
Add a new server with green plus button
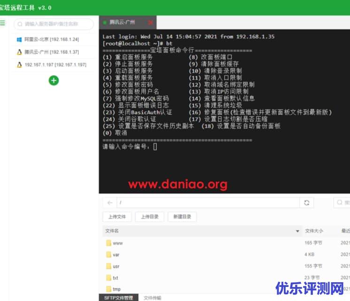point(54,80)
